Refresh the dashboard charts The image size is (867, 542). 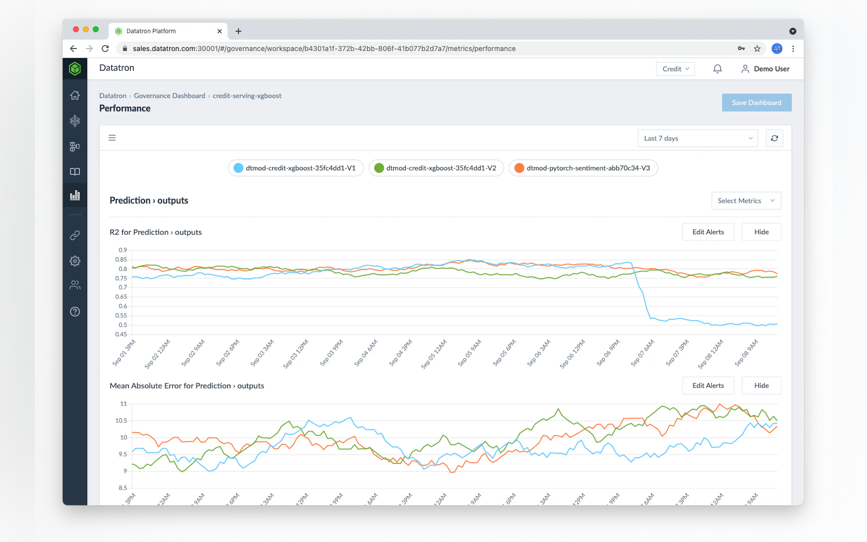tap(774, 138)
